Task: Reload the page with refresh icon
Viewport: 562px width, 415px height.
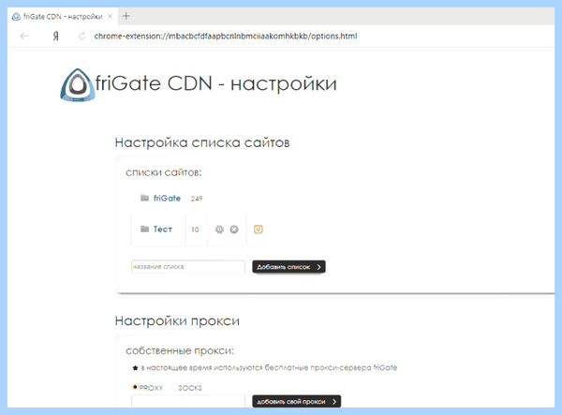Action: click(82, 36)
